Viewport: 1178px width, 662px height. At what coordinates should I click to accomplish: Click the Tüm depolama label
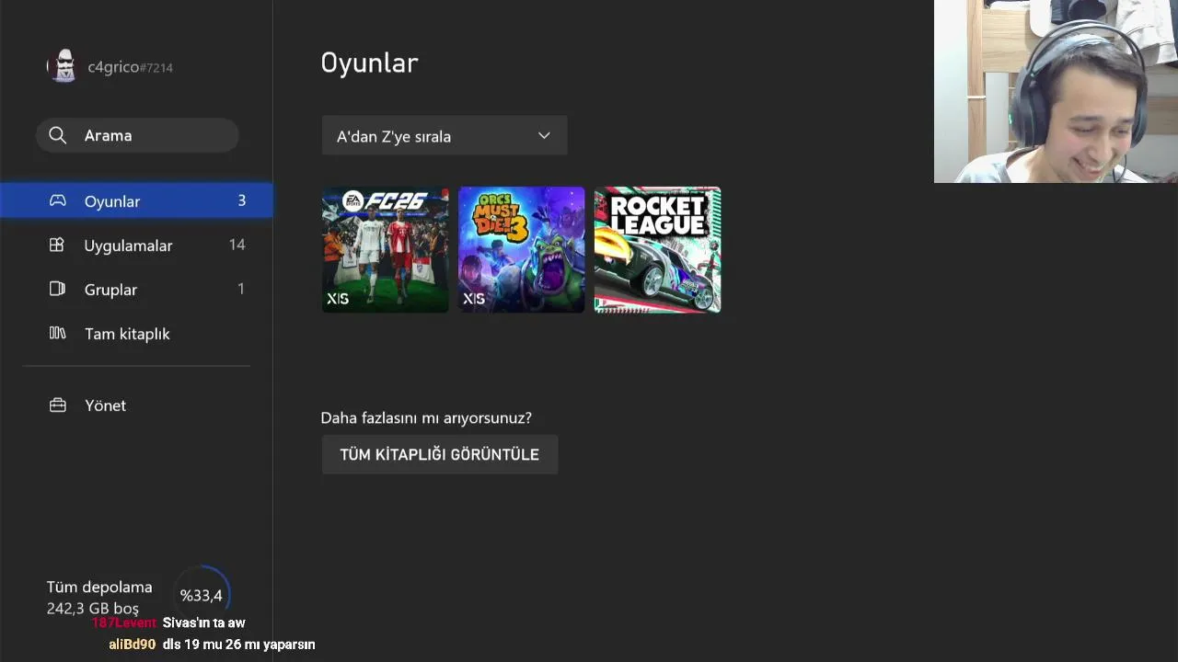99,587
